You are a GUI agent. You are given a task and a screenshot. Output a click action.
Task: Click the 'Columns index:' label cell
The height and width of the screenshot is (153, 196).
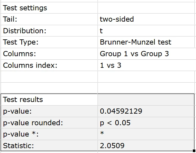[x=49, y=65]
